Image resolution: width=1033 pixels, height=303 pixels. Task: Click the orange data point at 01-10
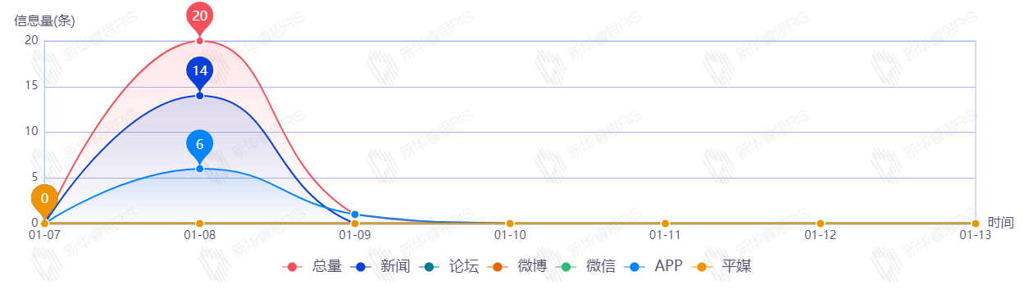click(510, 224)
